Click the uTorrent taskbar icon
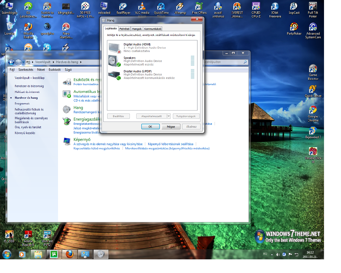The width and height of the screenshot is (341, 273). (54, 254)
